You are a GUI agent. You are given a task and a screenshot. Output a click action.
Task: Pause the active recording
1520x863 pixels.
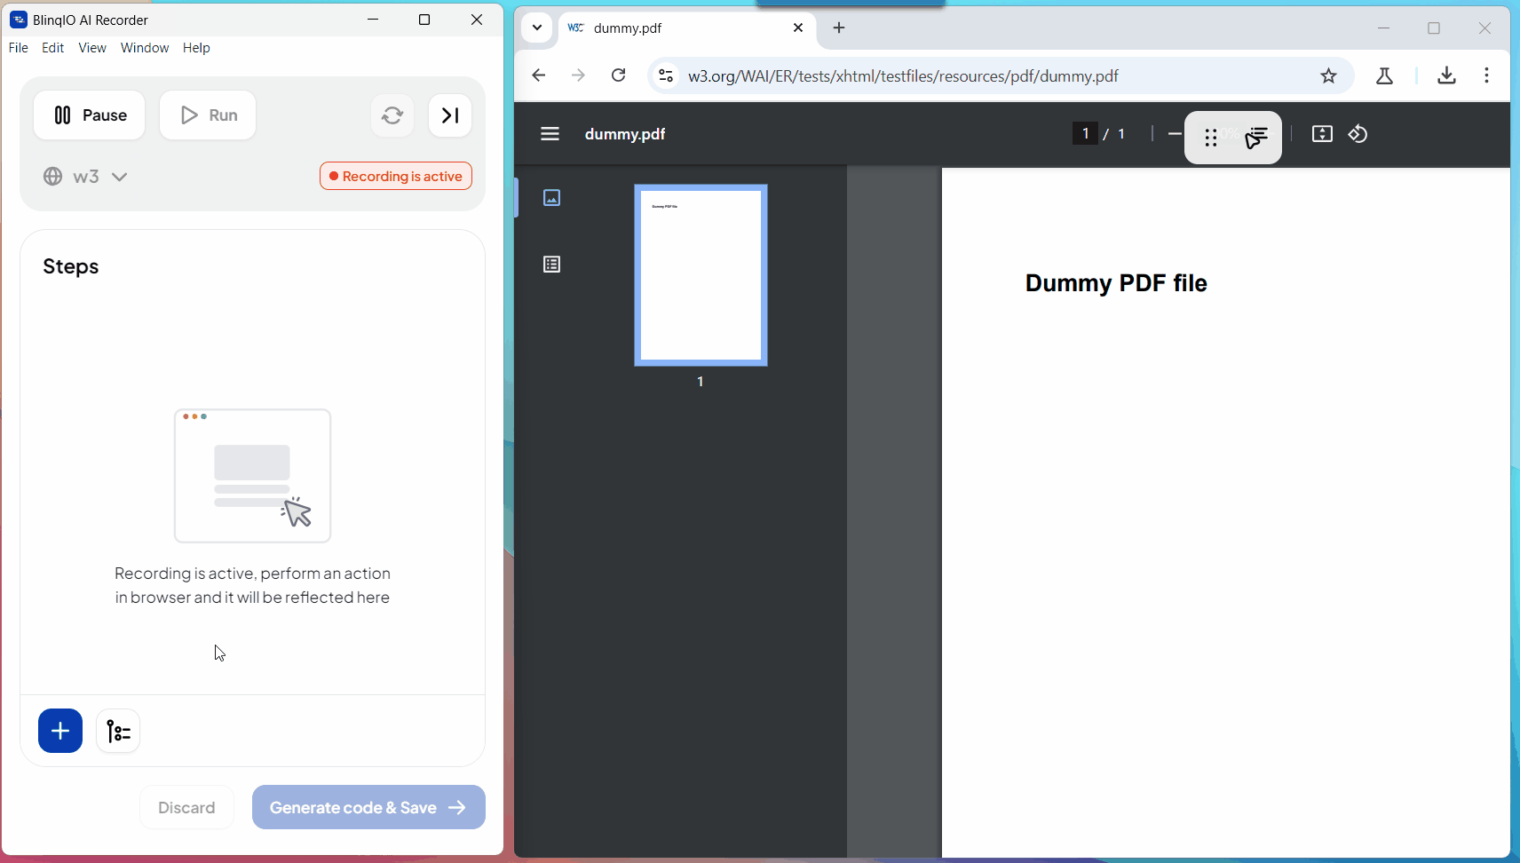[x=89, y=115]
